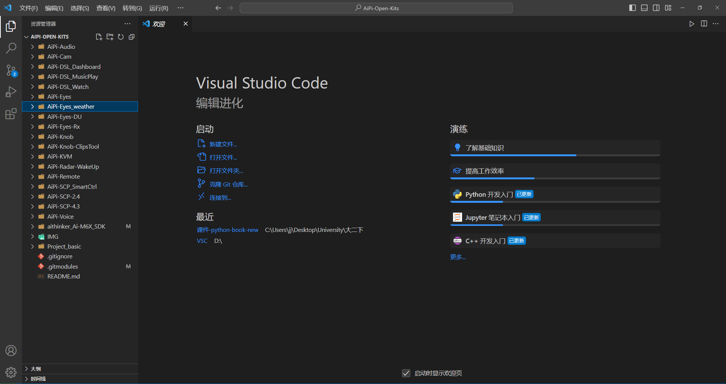Open the 运行(R) menu
This screenshot has width=726, height=384.
(159, 8)
